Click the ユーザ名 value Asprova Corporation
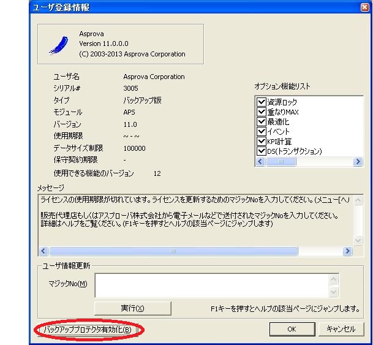This screenshot has height=345, width=373. (154, 77)
